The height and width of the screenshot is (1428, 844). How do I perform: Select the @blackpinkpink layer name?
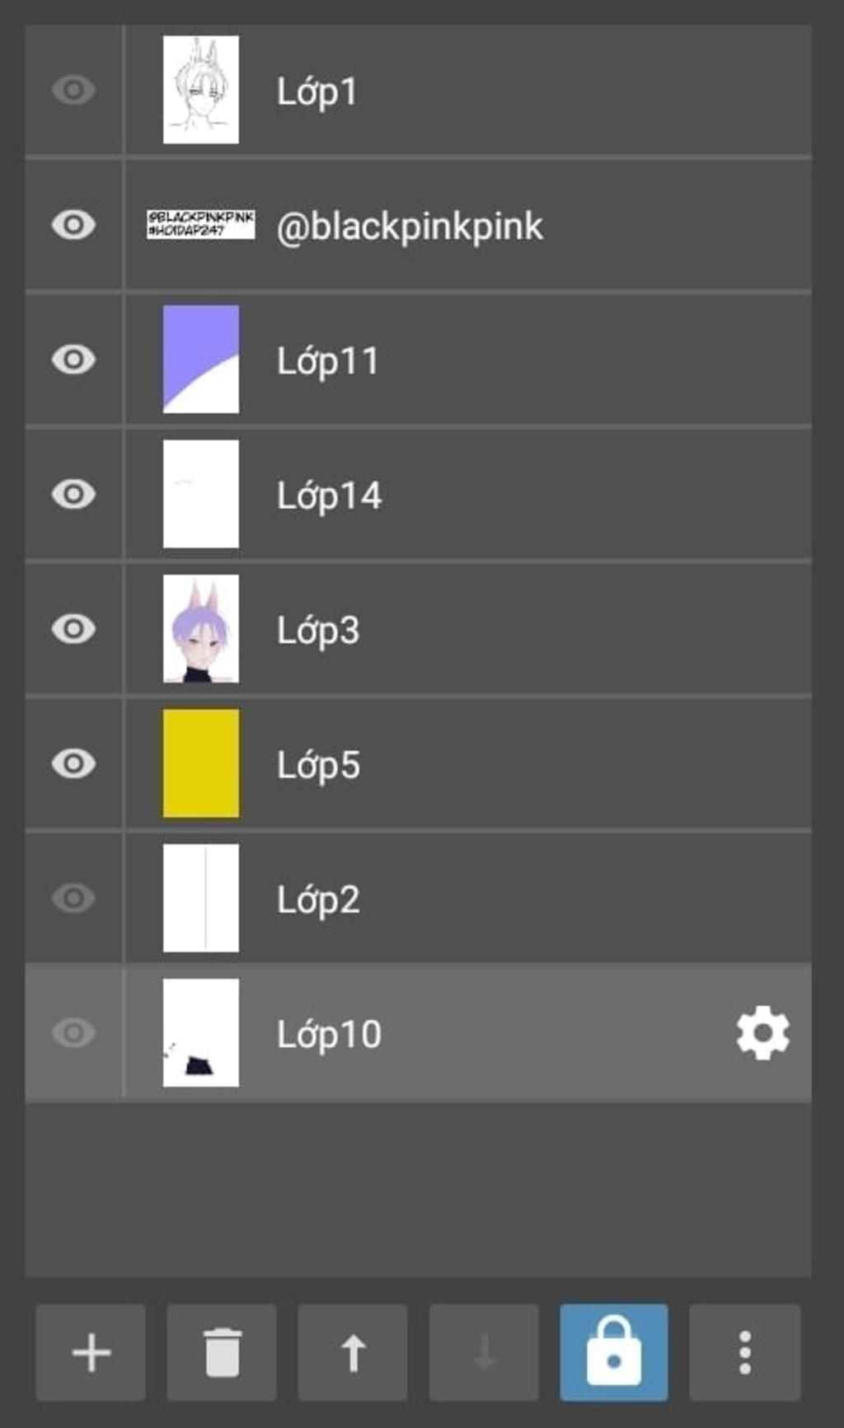point(410,227)
